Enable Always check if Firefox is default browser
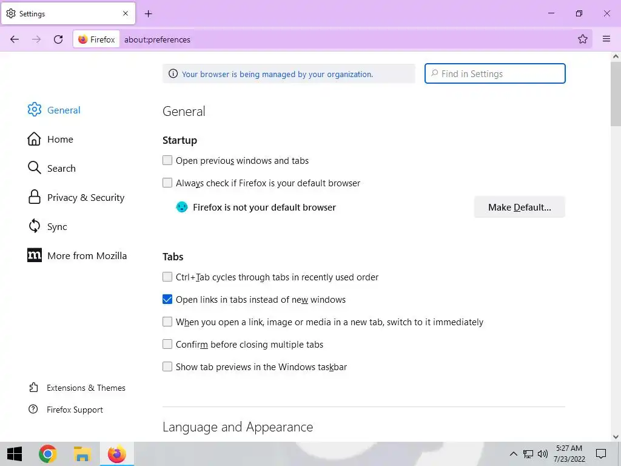Screen dimensions: 621x466 (x=167, y=183)
